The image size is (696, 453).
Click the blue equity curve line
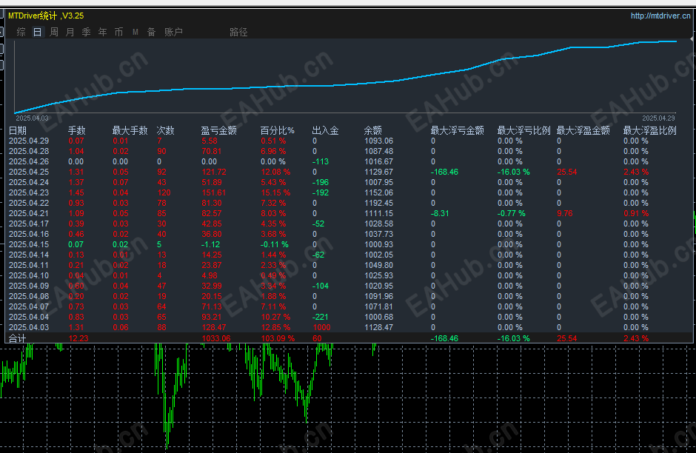point(311,86)
